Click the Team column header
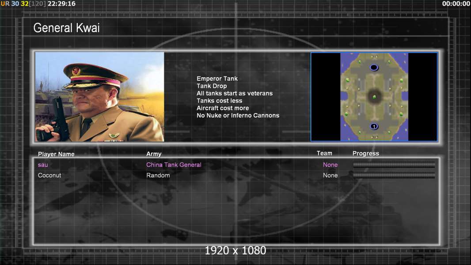Viewport: 471px width, 265px height. click(324, 153)
